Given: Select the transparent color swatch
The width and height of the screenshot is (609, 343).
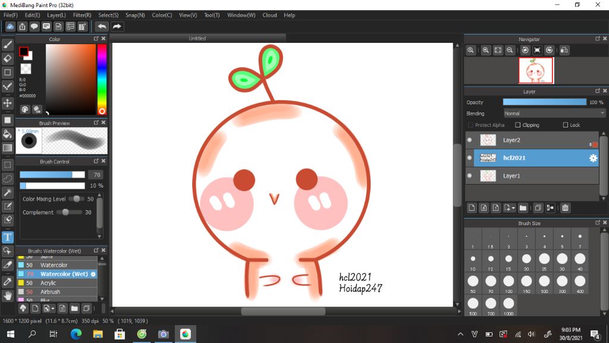Looking at the screenshot, I should click(26, 69).
